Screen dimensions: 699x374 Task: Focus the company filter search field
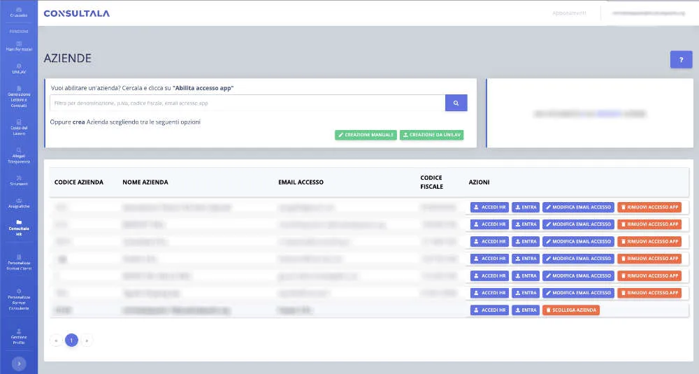(247, 103)
